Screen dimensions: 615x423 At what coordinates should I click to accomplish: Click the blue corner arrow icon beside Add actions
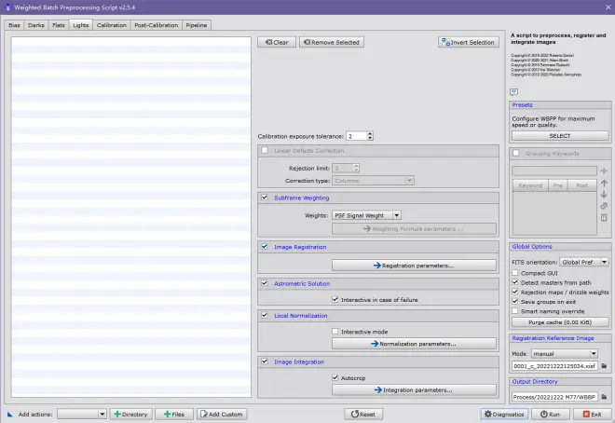click(x=10, y=414)
